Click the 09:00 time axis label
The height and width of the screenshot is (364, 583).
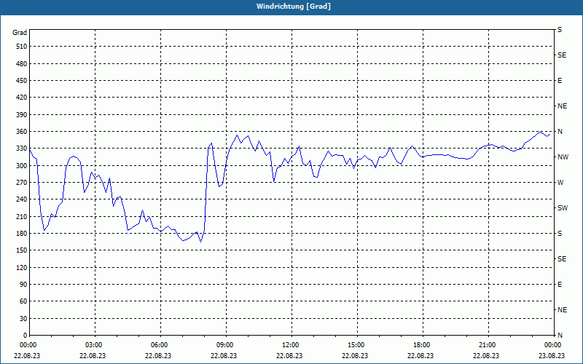224,345
